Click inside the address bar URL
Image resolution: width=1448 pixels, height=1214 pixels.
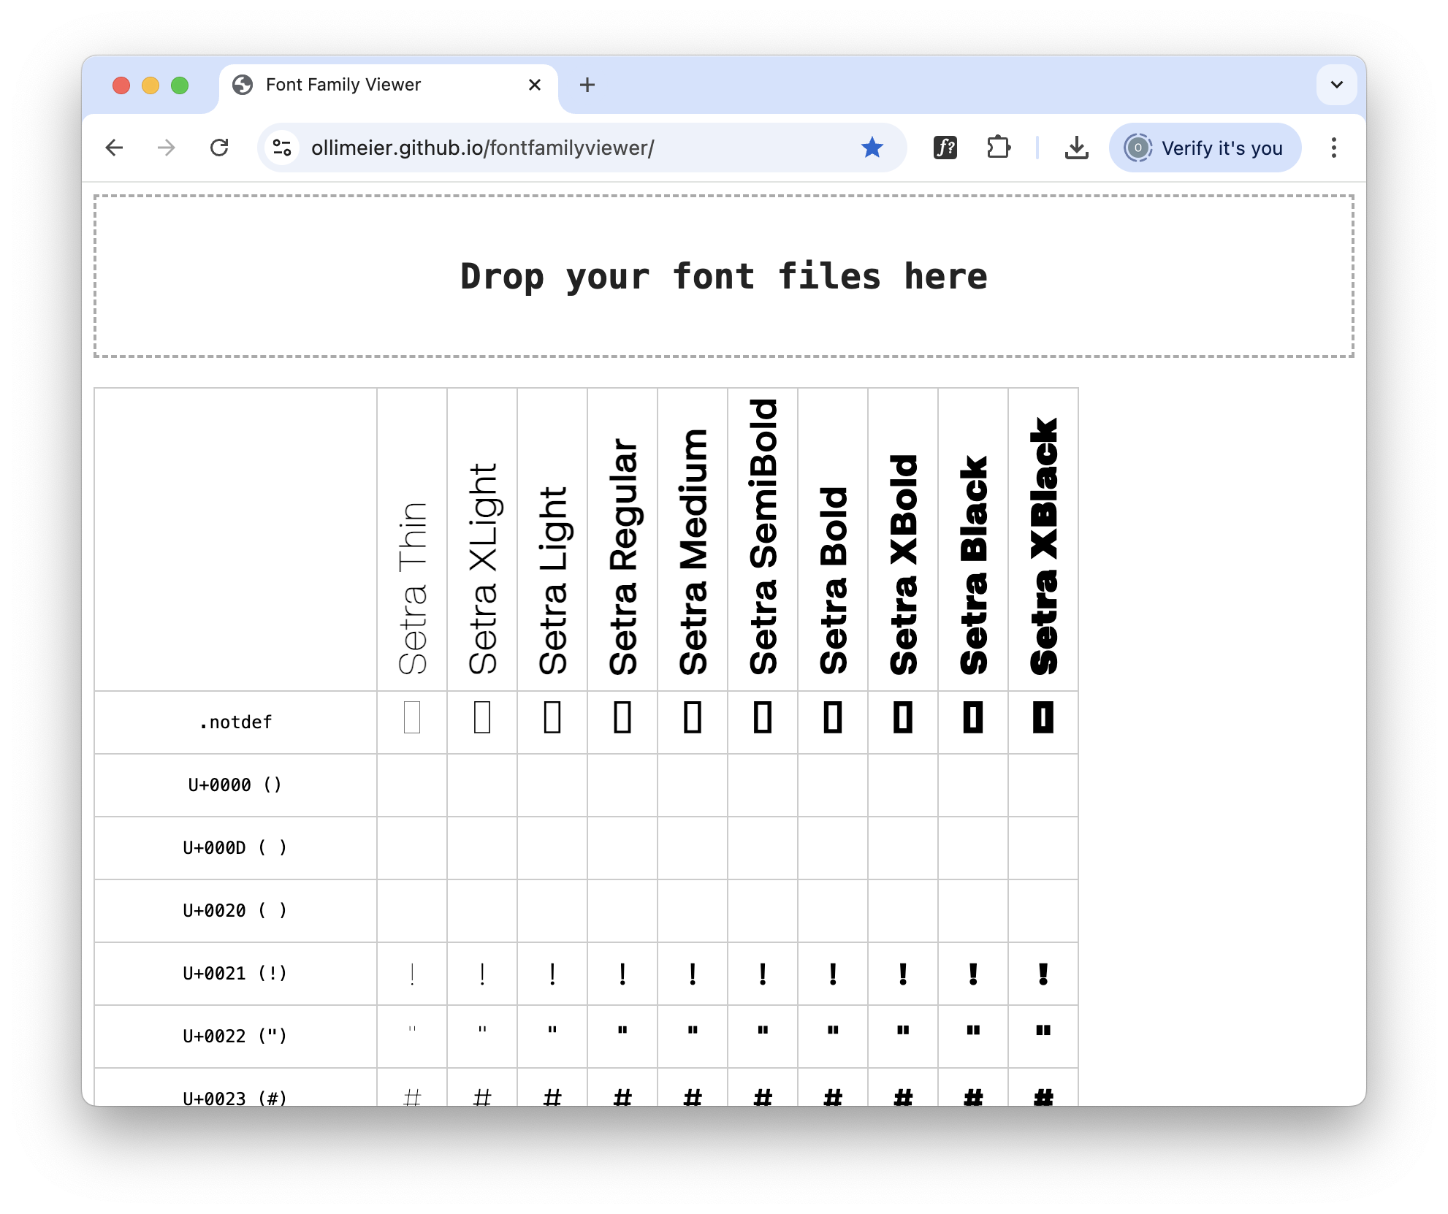click(482, 148)
